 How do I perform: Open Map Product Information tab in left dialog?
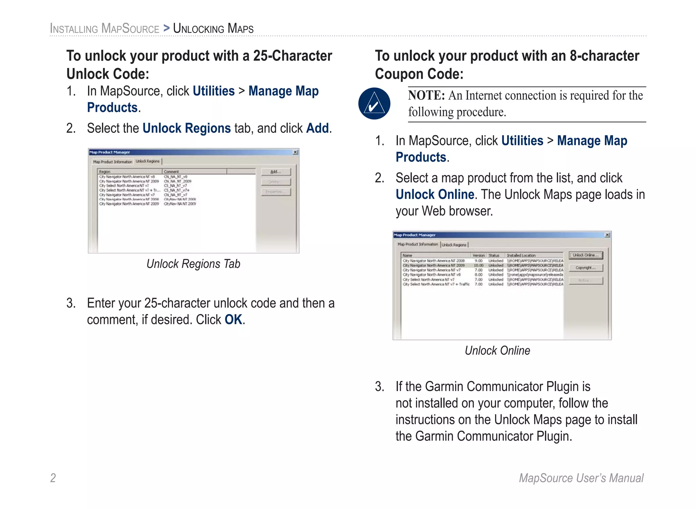[112, 162]
